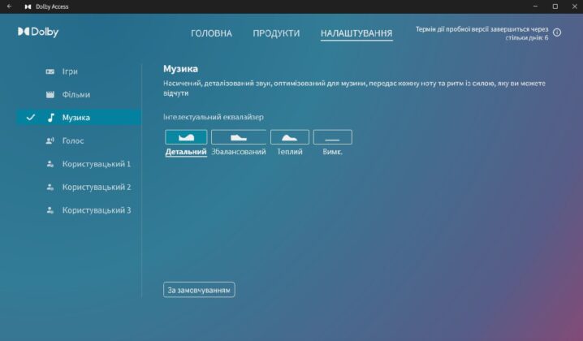Open the ПРОДУКТИ tab
Screen dimensions: 583x341
(276, 33)
